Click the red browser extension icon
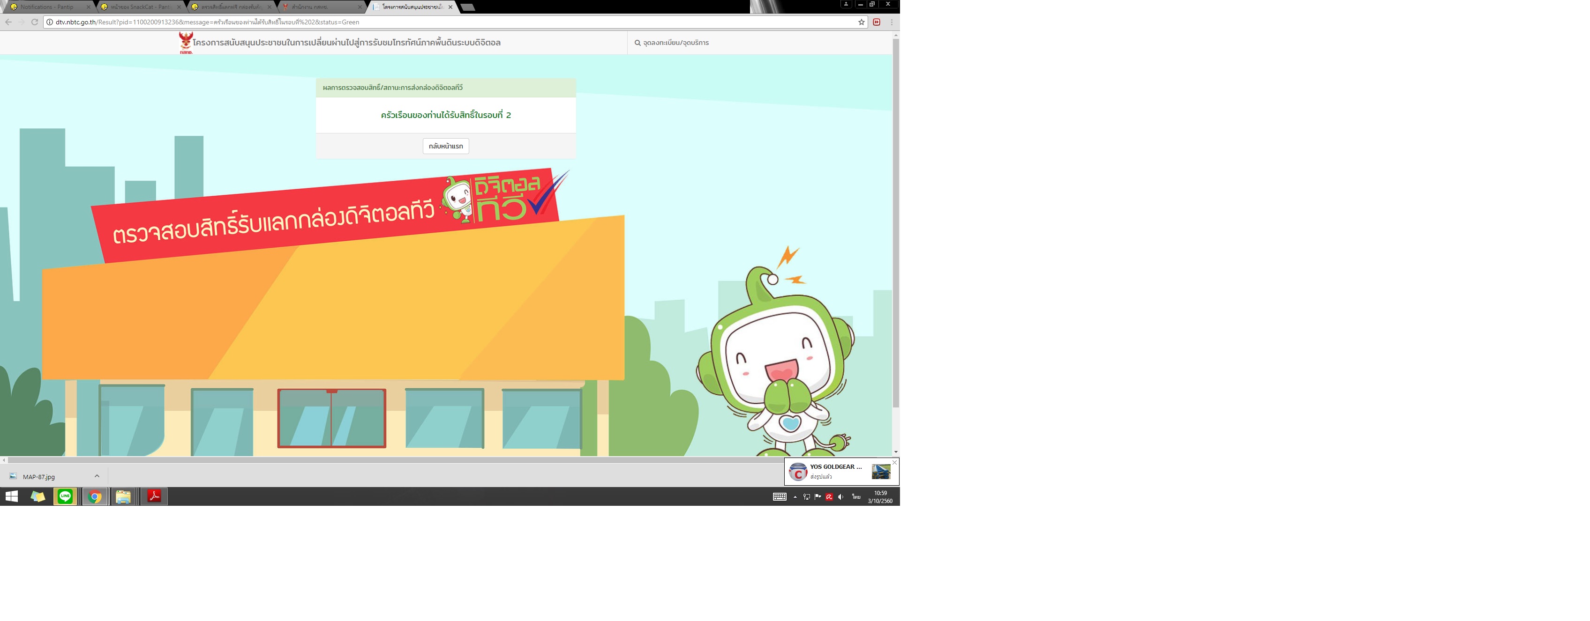Viewport: 1590px width, 621px height. [x=877, y=22]
